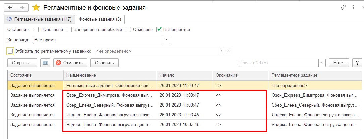
Task: Sort by the Наименование column header
Action: coord(110,75)
